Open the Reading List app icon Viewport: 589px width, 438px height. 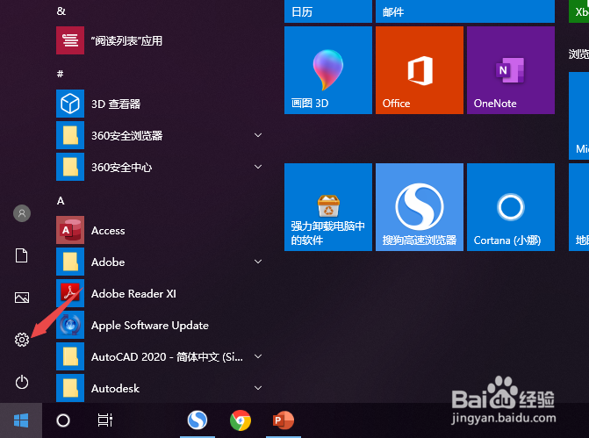(70, 40)
